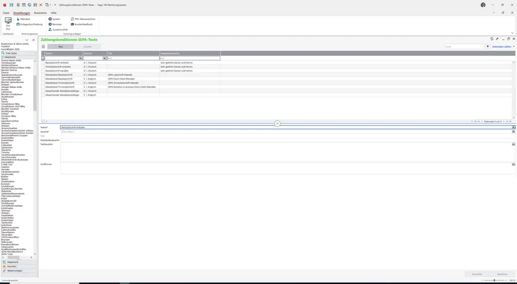Open the Wiedervorlagen section in sidebar

tap(18, 271)
